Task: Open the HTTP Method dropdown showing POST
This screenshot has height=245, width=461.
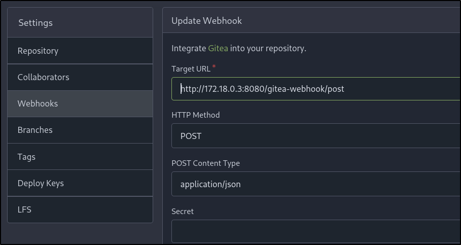Action: [x=314, y=136]
